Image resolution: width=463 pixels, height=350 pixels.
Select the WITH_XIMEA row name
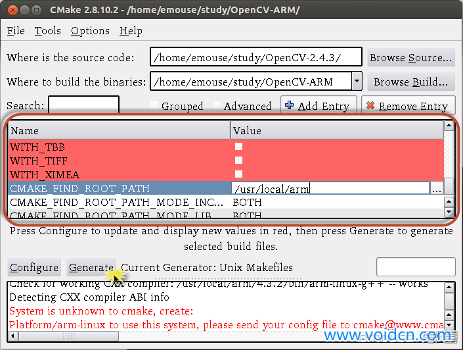tap(45, 175)
